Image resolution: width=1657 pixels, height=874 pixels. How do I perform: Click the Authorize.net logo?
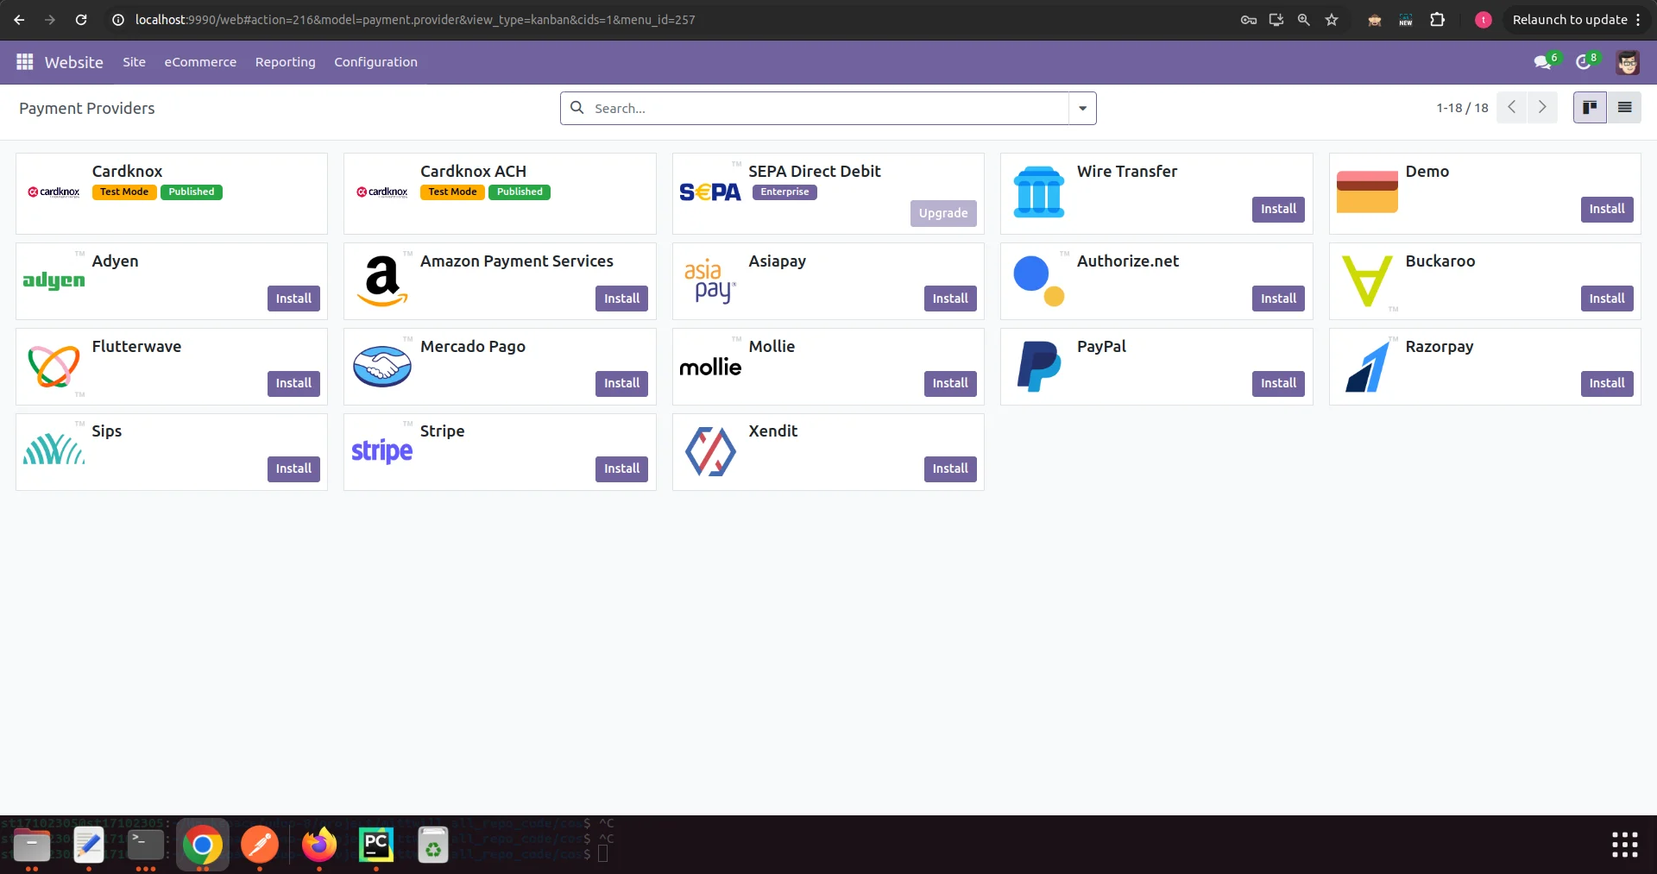click(x=1039, y=280)
